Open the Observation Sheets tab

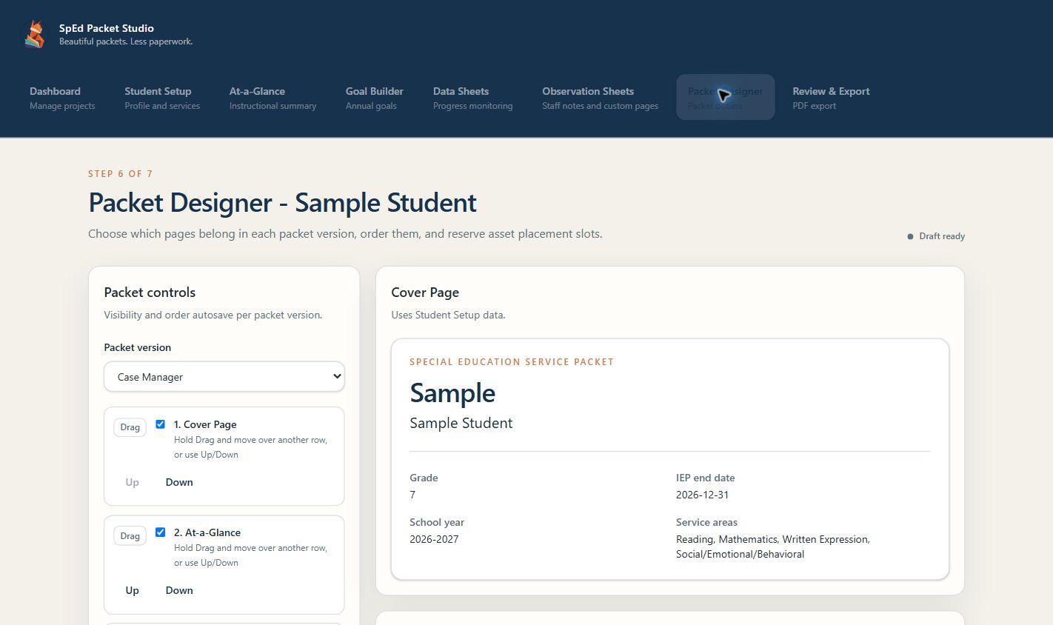(x=600, y=98)
